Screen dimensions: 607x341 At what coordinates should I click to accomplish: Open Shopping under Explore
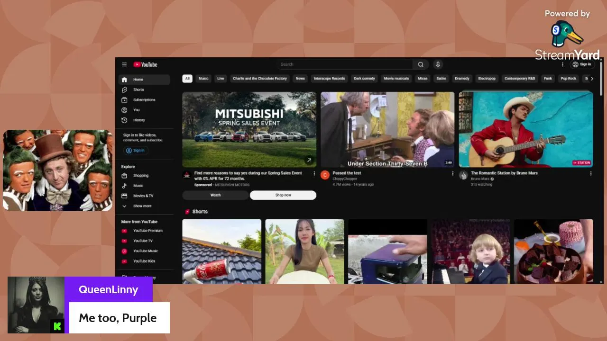[x=144, y=176]
